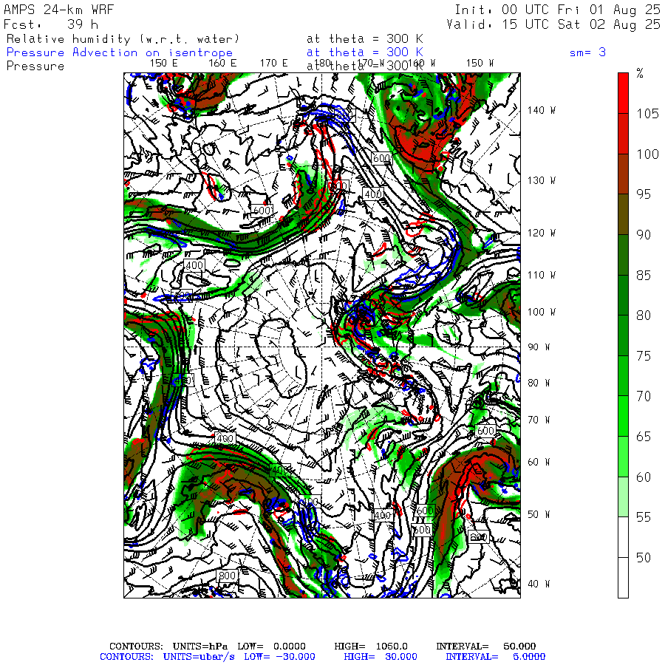Click the "90 W" longitude label
This screenshot has width=665, height=665.
[x=539, y=347]
